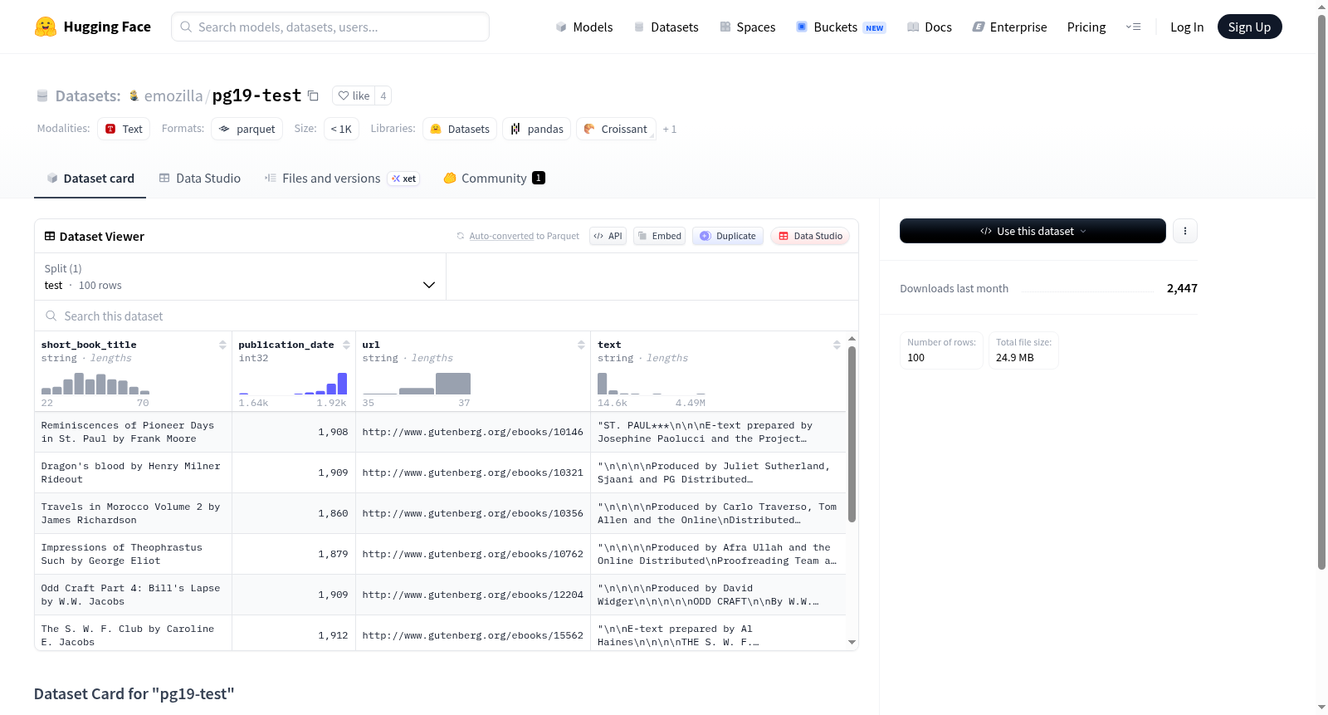Copy dataset name with the copy icon
Screen dimensions: 1328x715
(313, 95)
